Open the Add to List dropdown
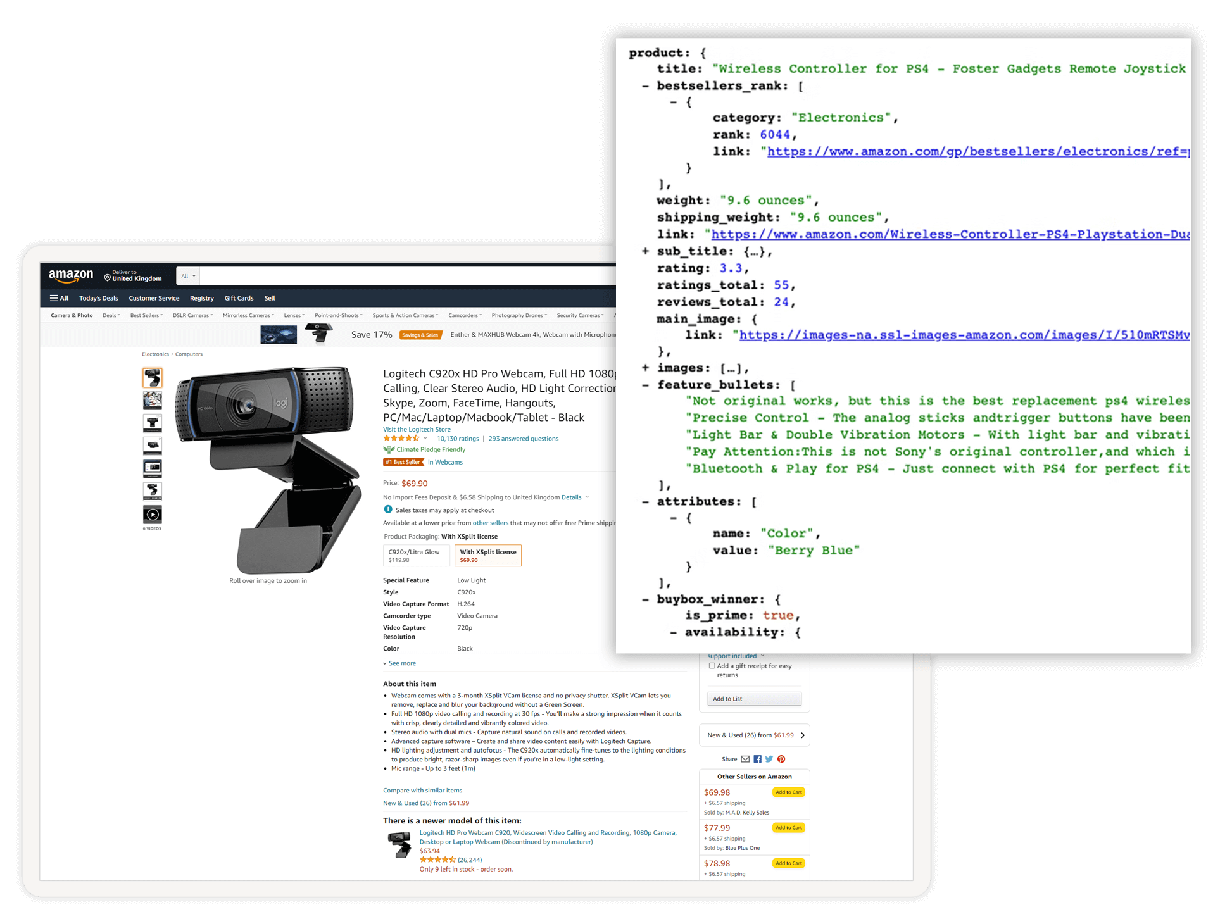 tap(754, 699)
